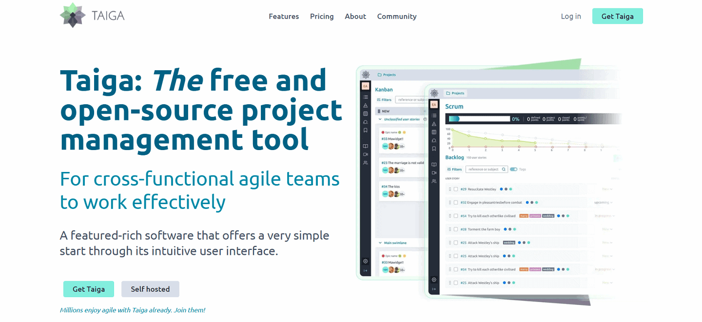Click the magnifier icon in the Backlog search box

(504, 169)
